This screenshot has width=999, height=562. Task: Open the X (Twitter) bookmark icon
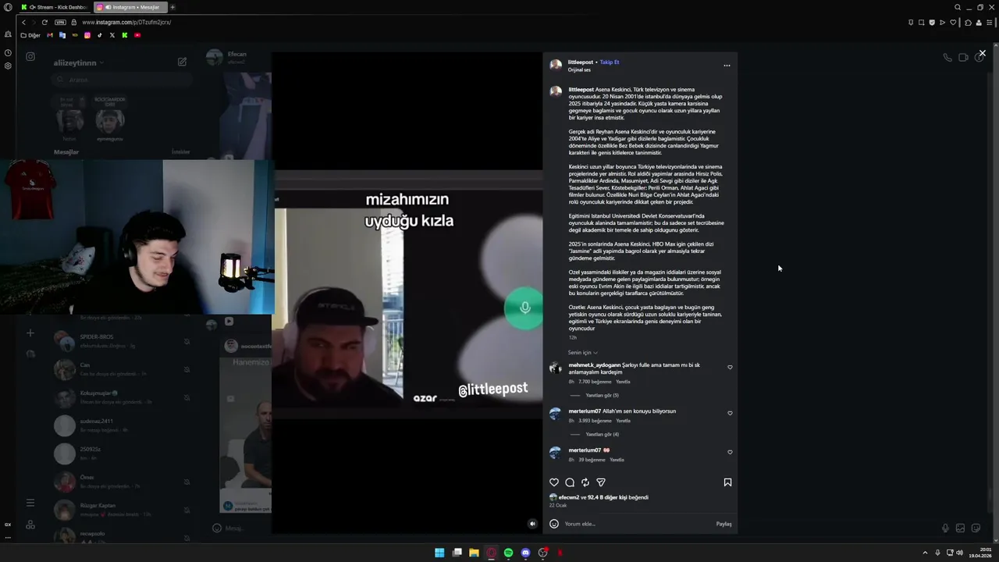pyautogui.click(x=112, y=35)
